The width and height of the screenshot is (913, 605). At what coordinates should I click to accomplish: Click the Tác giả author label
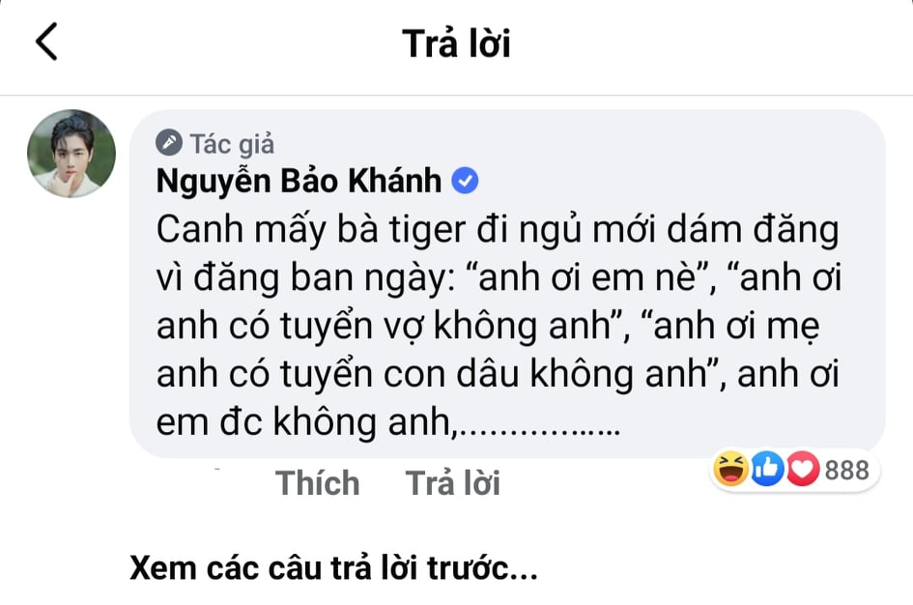point(232,144)
